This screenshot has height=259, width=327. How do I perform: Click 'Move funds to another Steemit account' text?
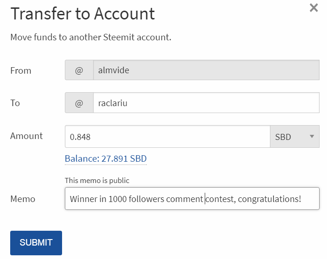[x=91, y=37]
